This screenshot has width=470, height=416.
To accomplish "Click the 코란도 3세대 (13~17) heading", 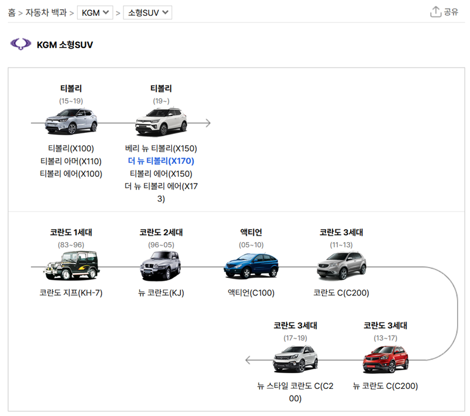I will [385, 326].
